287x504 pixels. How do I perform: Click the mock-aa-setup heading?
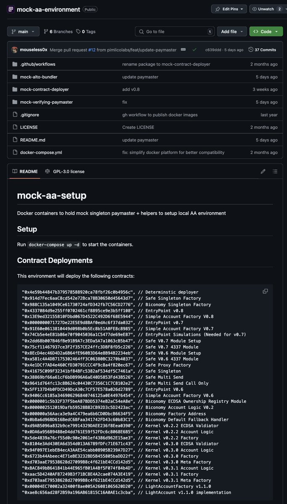click(52, 195)
